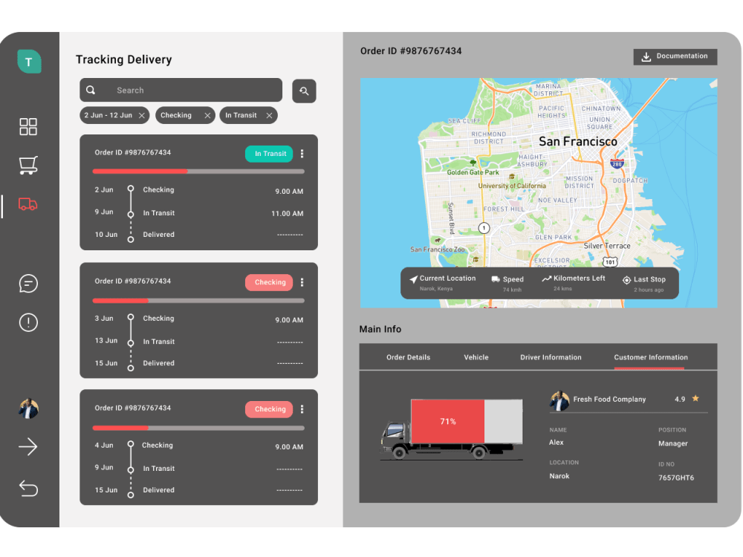
Task: Click the Documentation download button
Action: 675,56
